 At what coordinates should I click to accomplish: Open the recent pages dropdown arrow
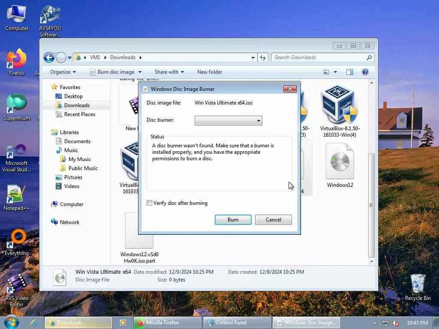click(69, 58)
